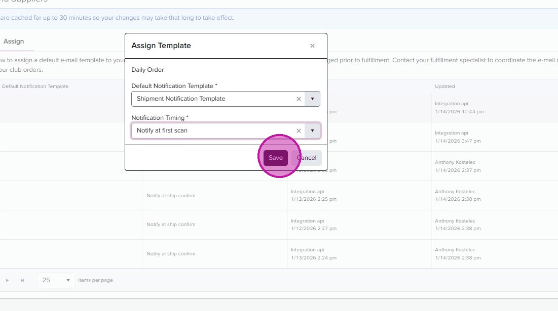Open the Notification Timing dropdown arrow

312,131
